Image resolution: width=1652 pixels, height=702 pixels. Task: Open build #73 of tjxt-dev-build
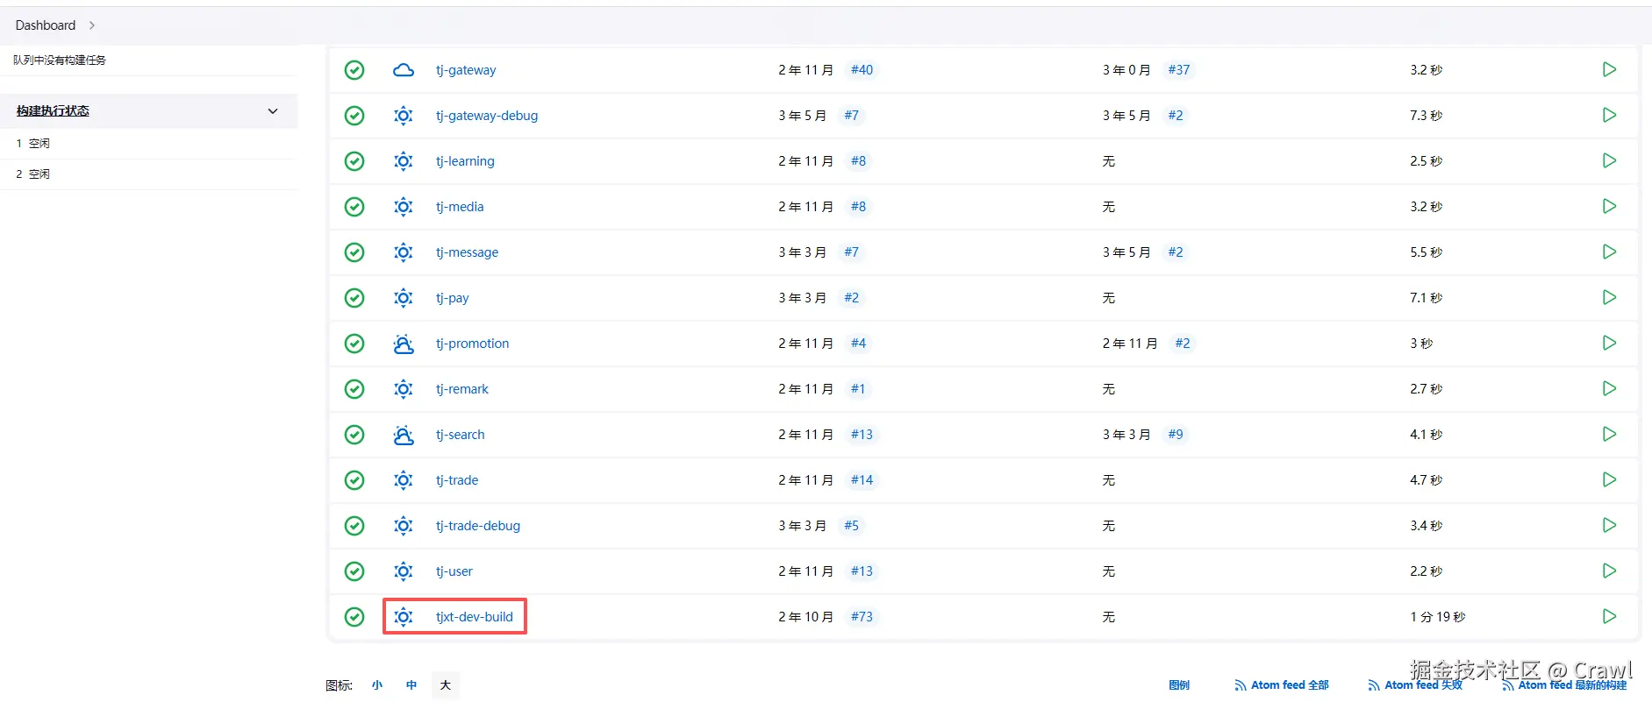click(x=862, y=617)
